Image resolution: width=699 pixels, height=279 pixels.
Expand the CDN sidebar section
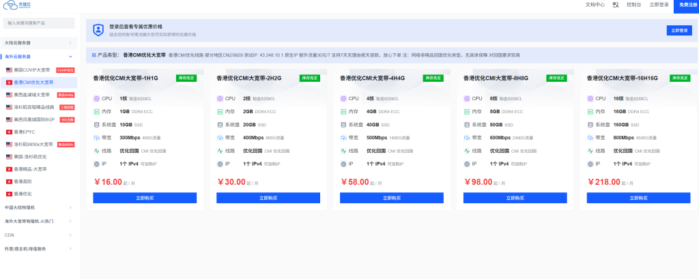39,235
